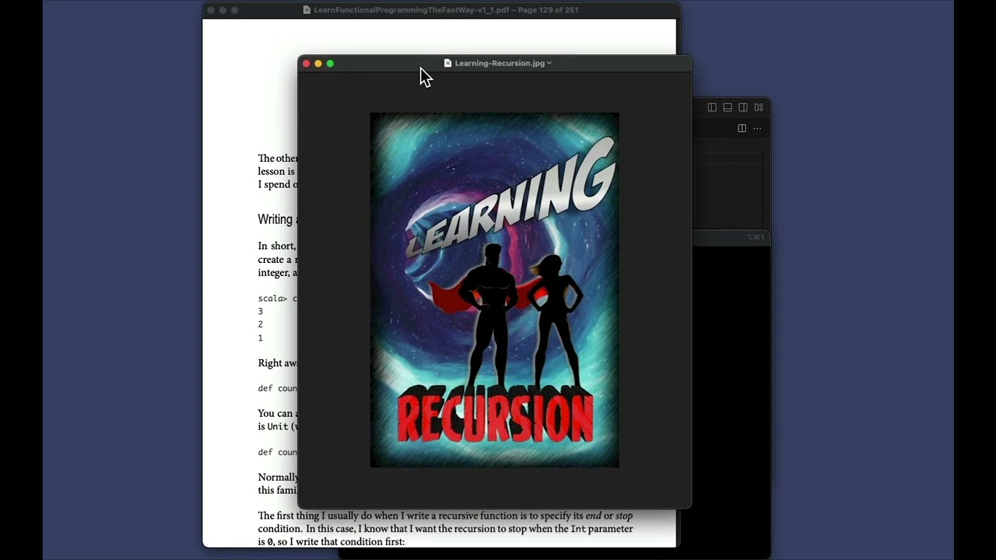Click Split Editor icon in VS Code
This screenshot has width=996, height=560.
[742, 128]
